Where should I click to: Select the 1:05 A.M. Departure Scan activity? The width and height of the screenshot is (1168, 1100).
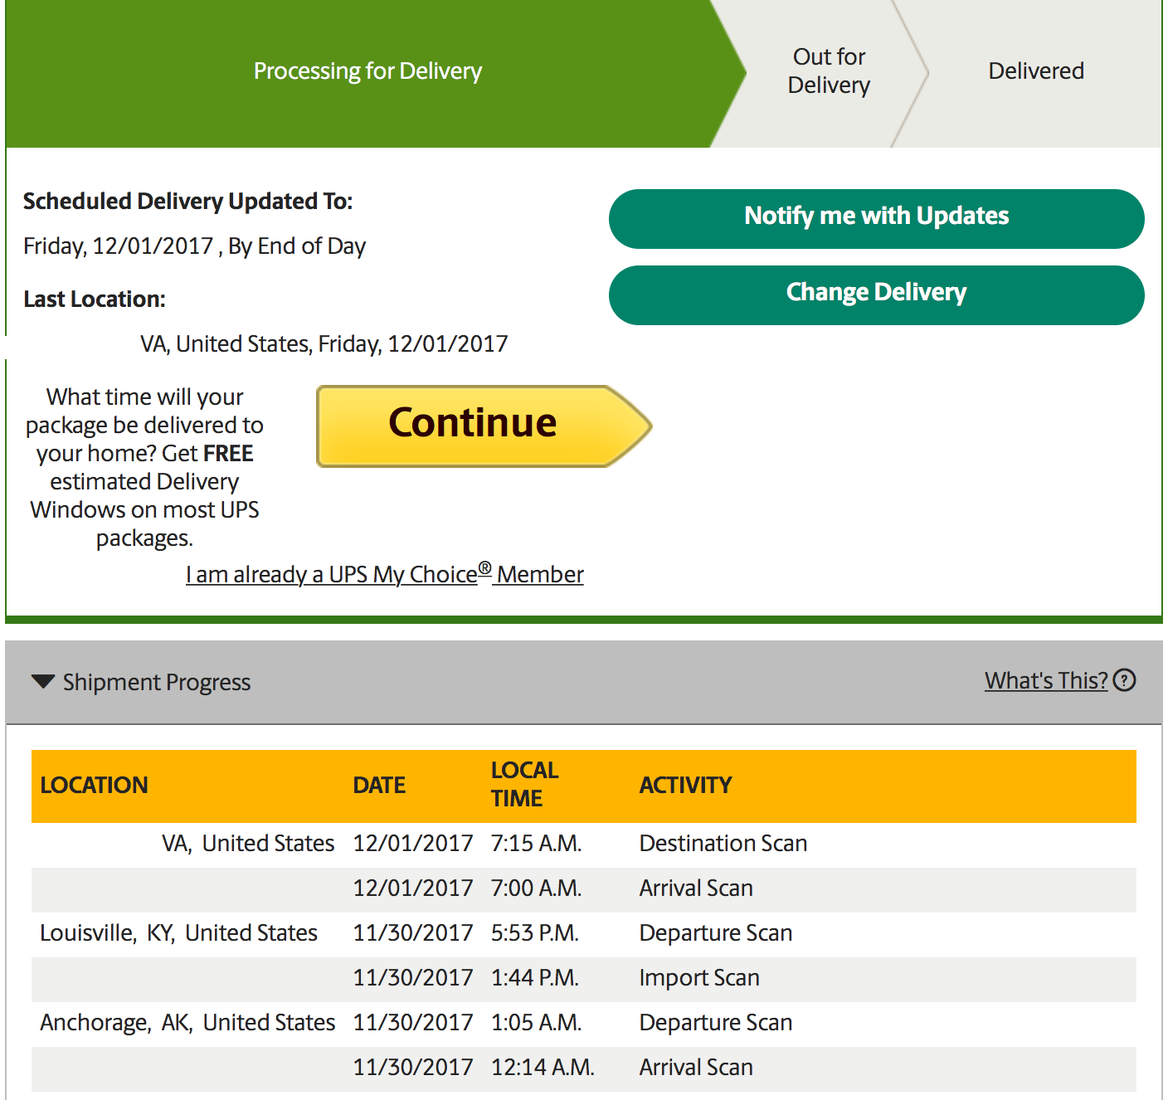pos(716,1023)
